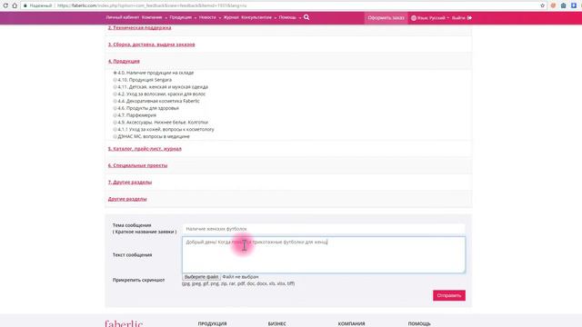Expand section 7. Другие разделы
This screenshot has height=327, width=582.
(130, 182)
